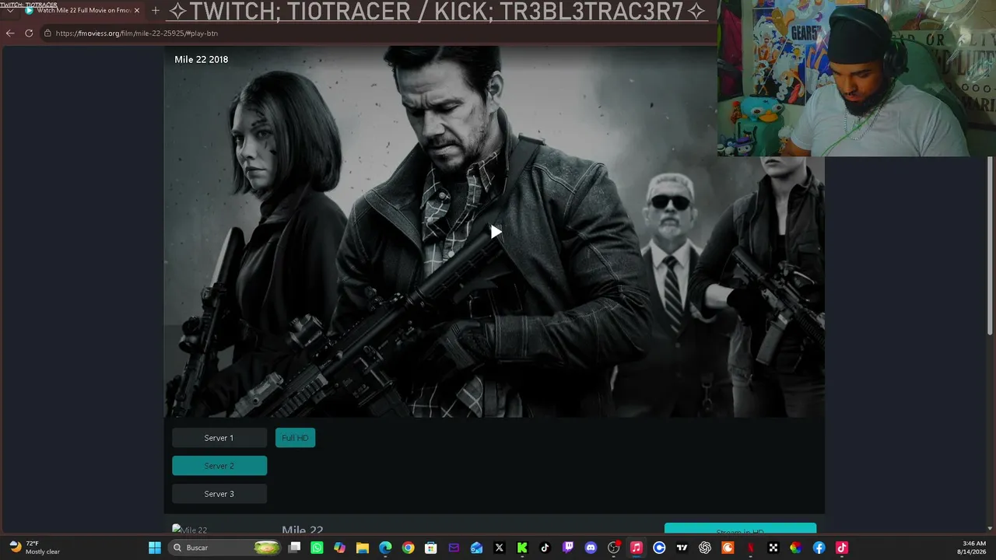Open the purple mail app icon
The height and width of the screenshot is (560, 996).
pyautogui.click(x=454, y=548)
